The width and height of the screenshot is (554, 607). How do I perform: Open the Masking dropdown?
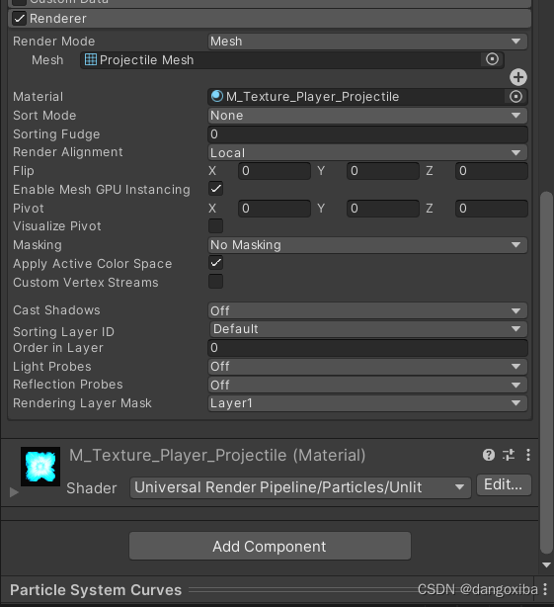[x=367, y=245]
